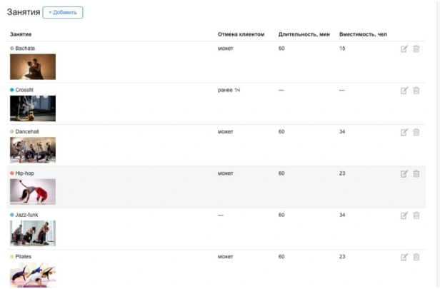Click the yellow color dot beside Pilates
The height and width of the screenshot is (289, 440).
12,257
